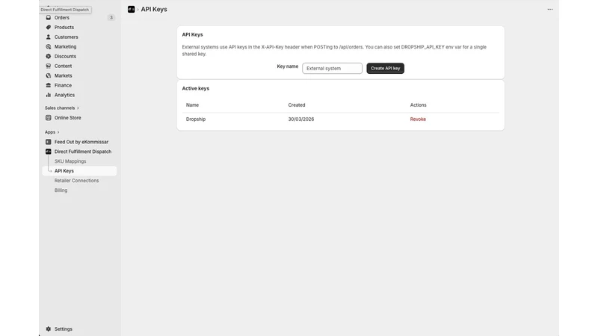
Task: Click the Customers person icon
Action: (x=49, y=37)
